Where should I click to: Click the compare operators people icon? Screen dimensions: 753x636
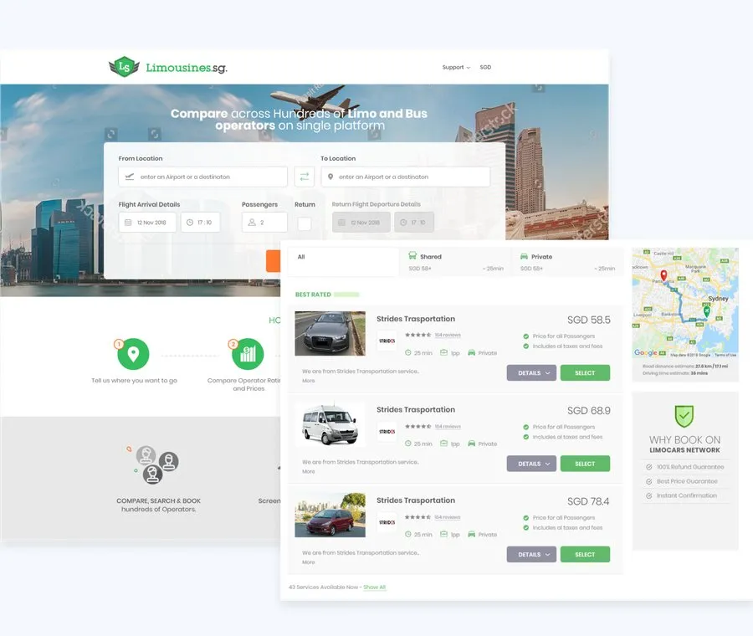(157, 464)
